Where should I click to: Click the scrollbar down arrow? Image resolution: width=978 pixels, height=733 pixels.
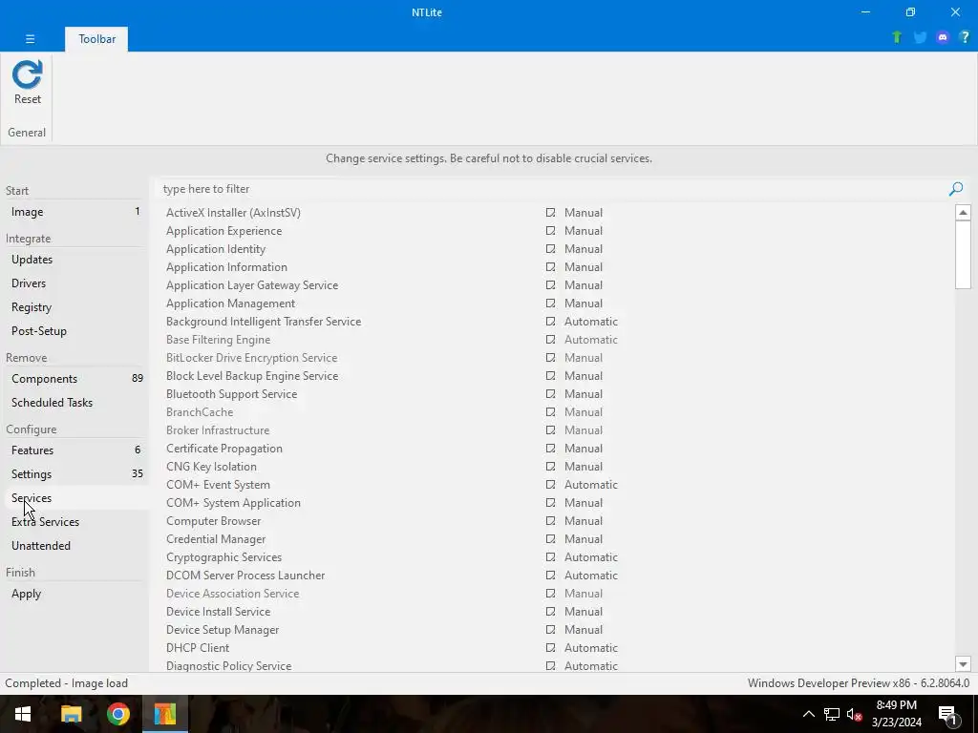[x=963, y=664]
